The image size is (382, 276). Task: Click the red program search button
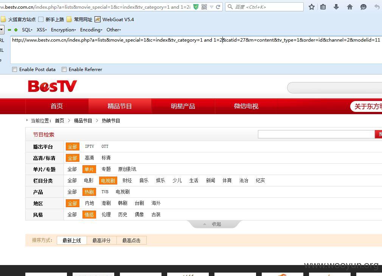pyautogui.click(x=378, y=134)
